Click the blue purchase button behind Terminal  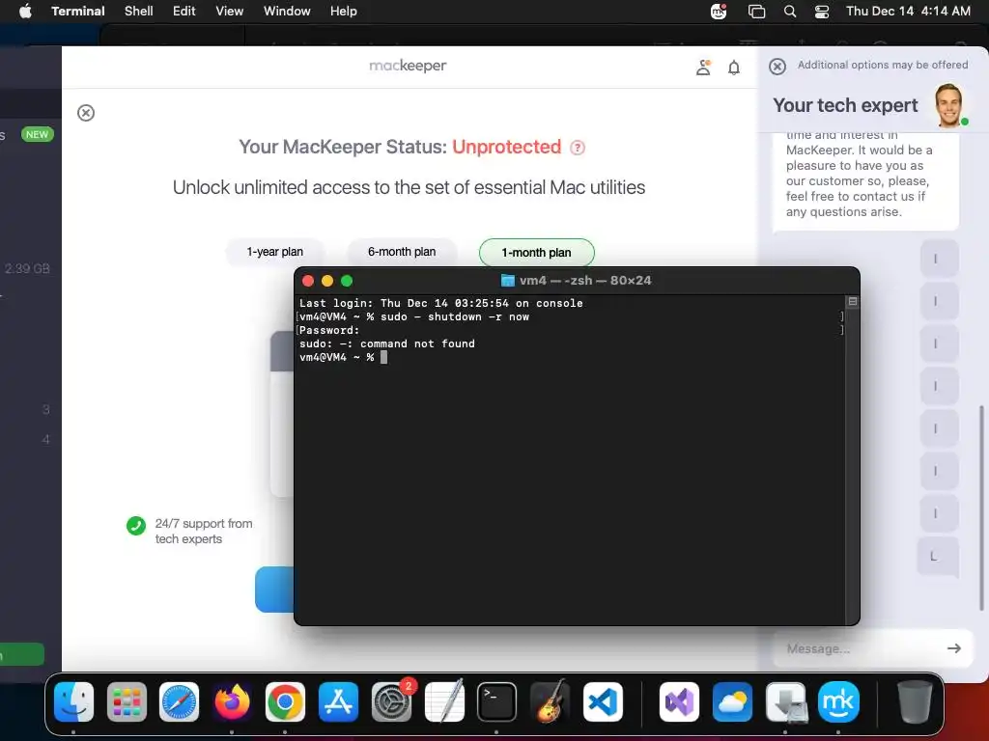tap(274, 590)
